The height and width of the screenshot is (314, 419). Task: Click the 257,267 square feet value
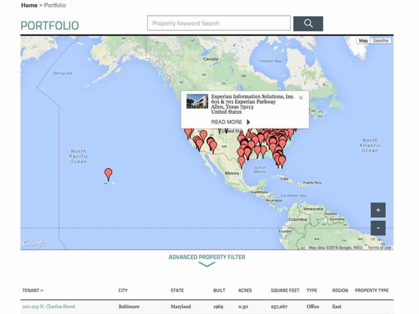tap(279, 307)
